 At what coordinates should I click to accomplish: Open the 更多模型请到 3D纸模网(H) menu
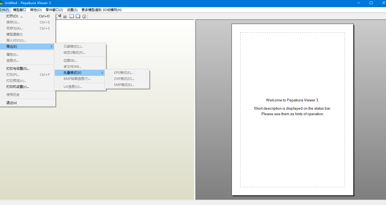click(x=101, y=10)
